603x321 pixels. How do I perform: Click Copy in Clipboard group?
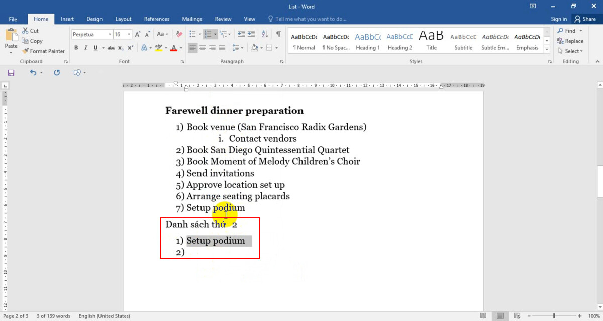(32, 41)
